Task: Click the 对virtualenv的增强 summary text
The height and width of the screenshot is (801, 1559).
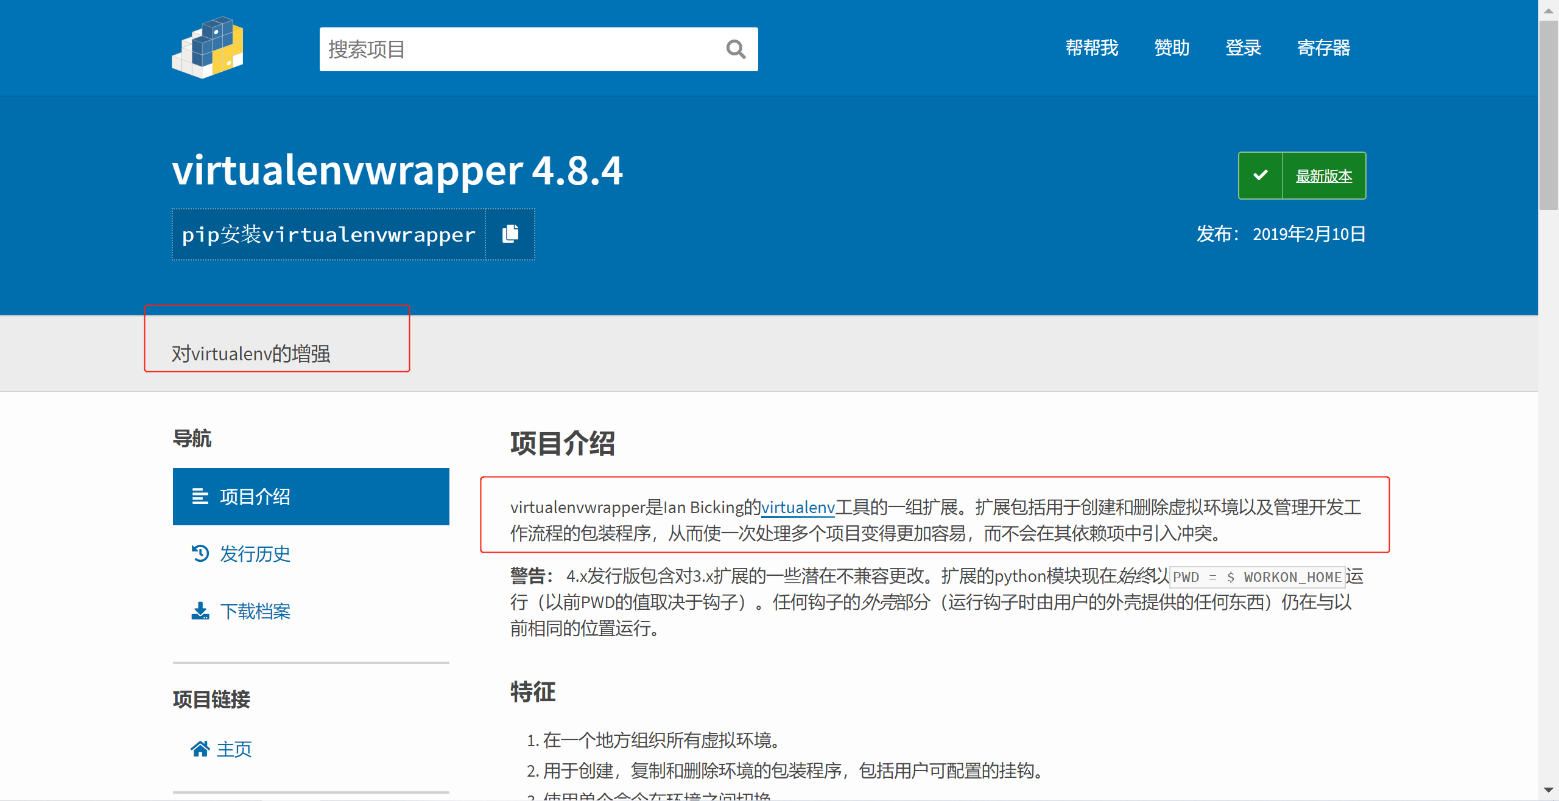Action: click(251, 354)
